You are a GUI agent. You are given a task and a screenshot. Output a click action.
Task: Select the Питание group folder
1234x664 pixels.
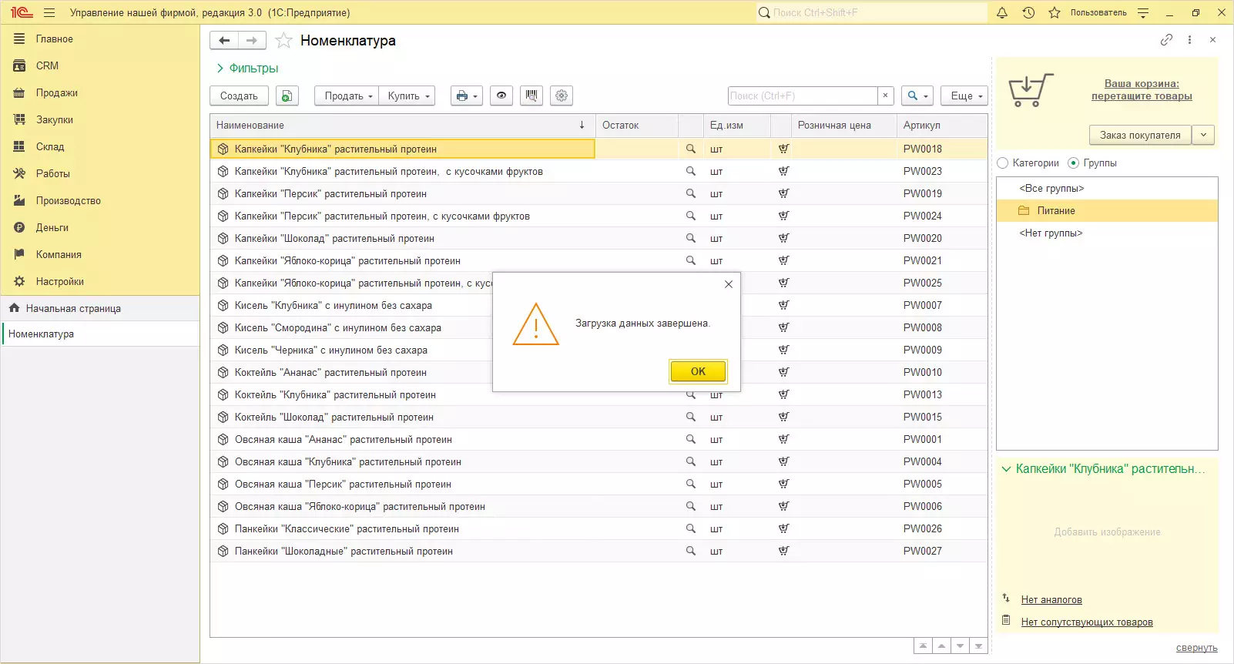click(1055, 210)
